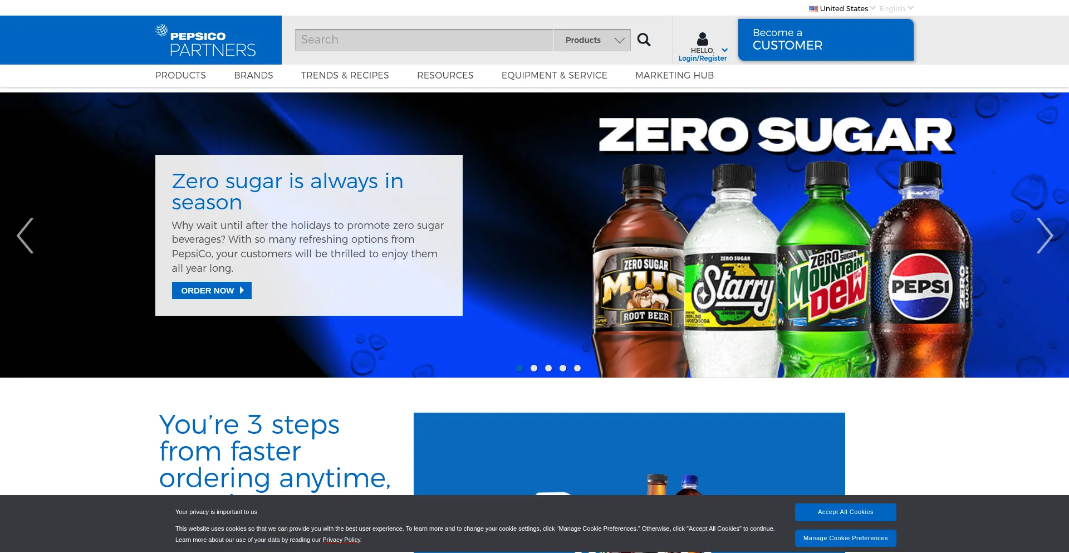Open the Privacy Policy link
Viewport: 1069px width, 553px height.
pos(341,540)
